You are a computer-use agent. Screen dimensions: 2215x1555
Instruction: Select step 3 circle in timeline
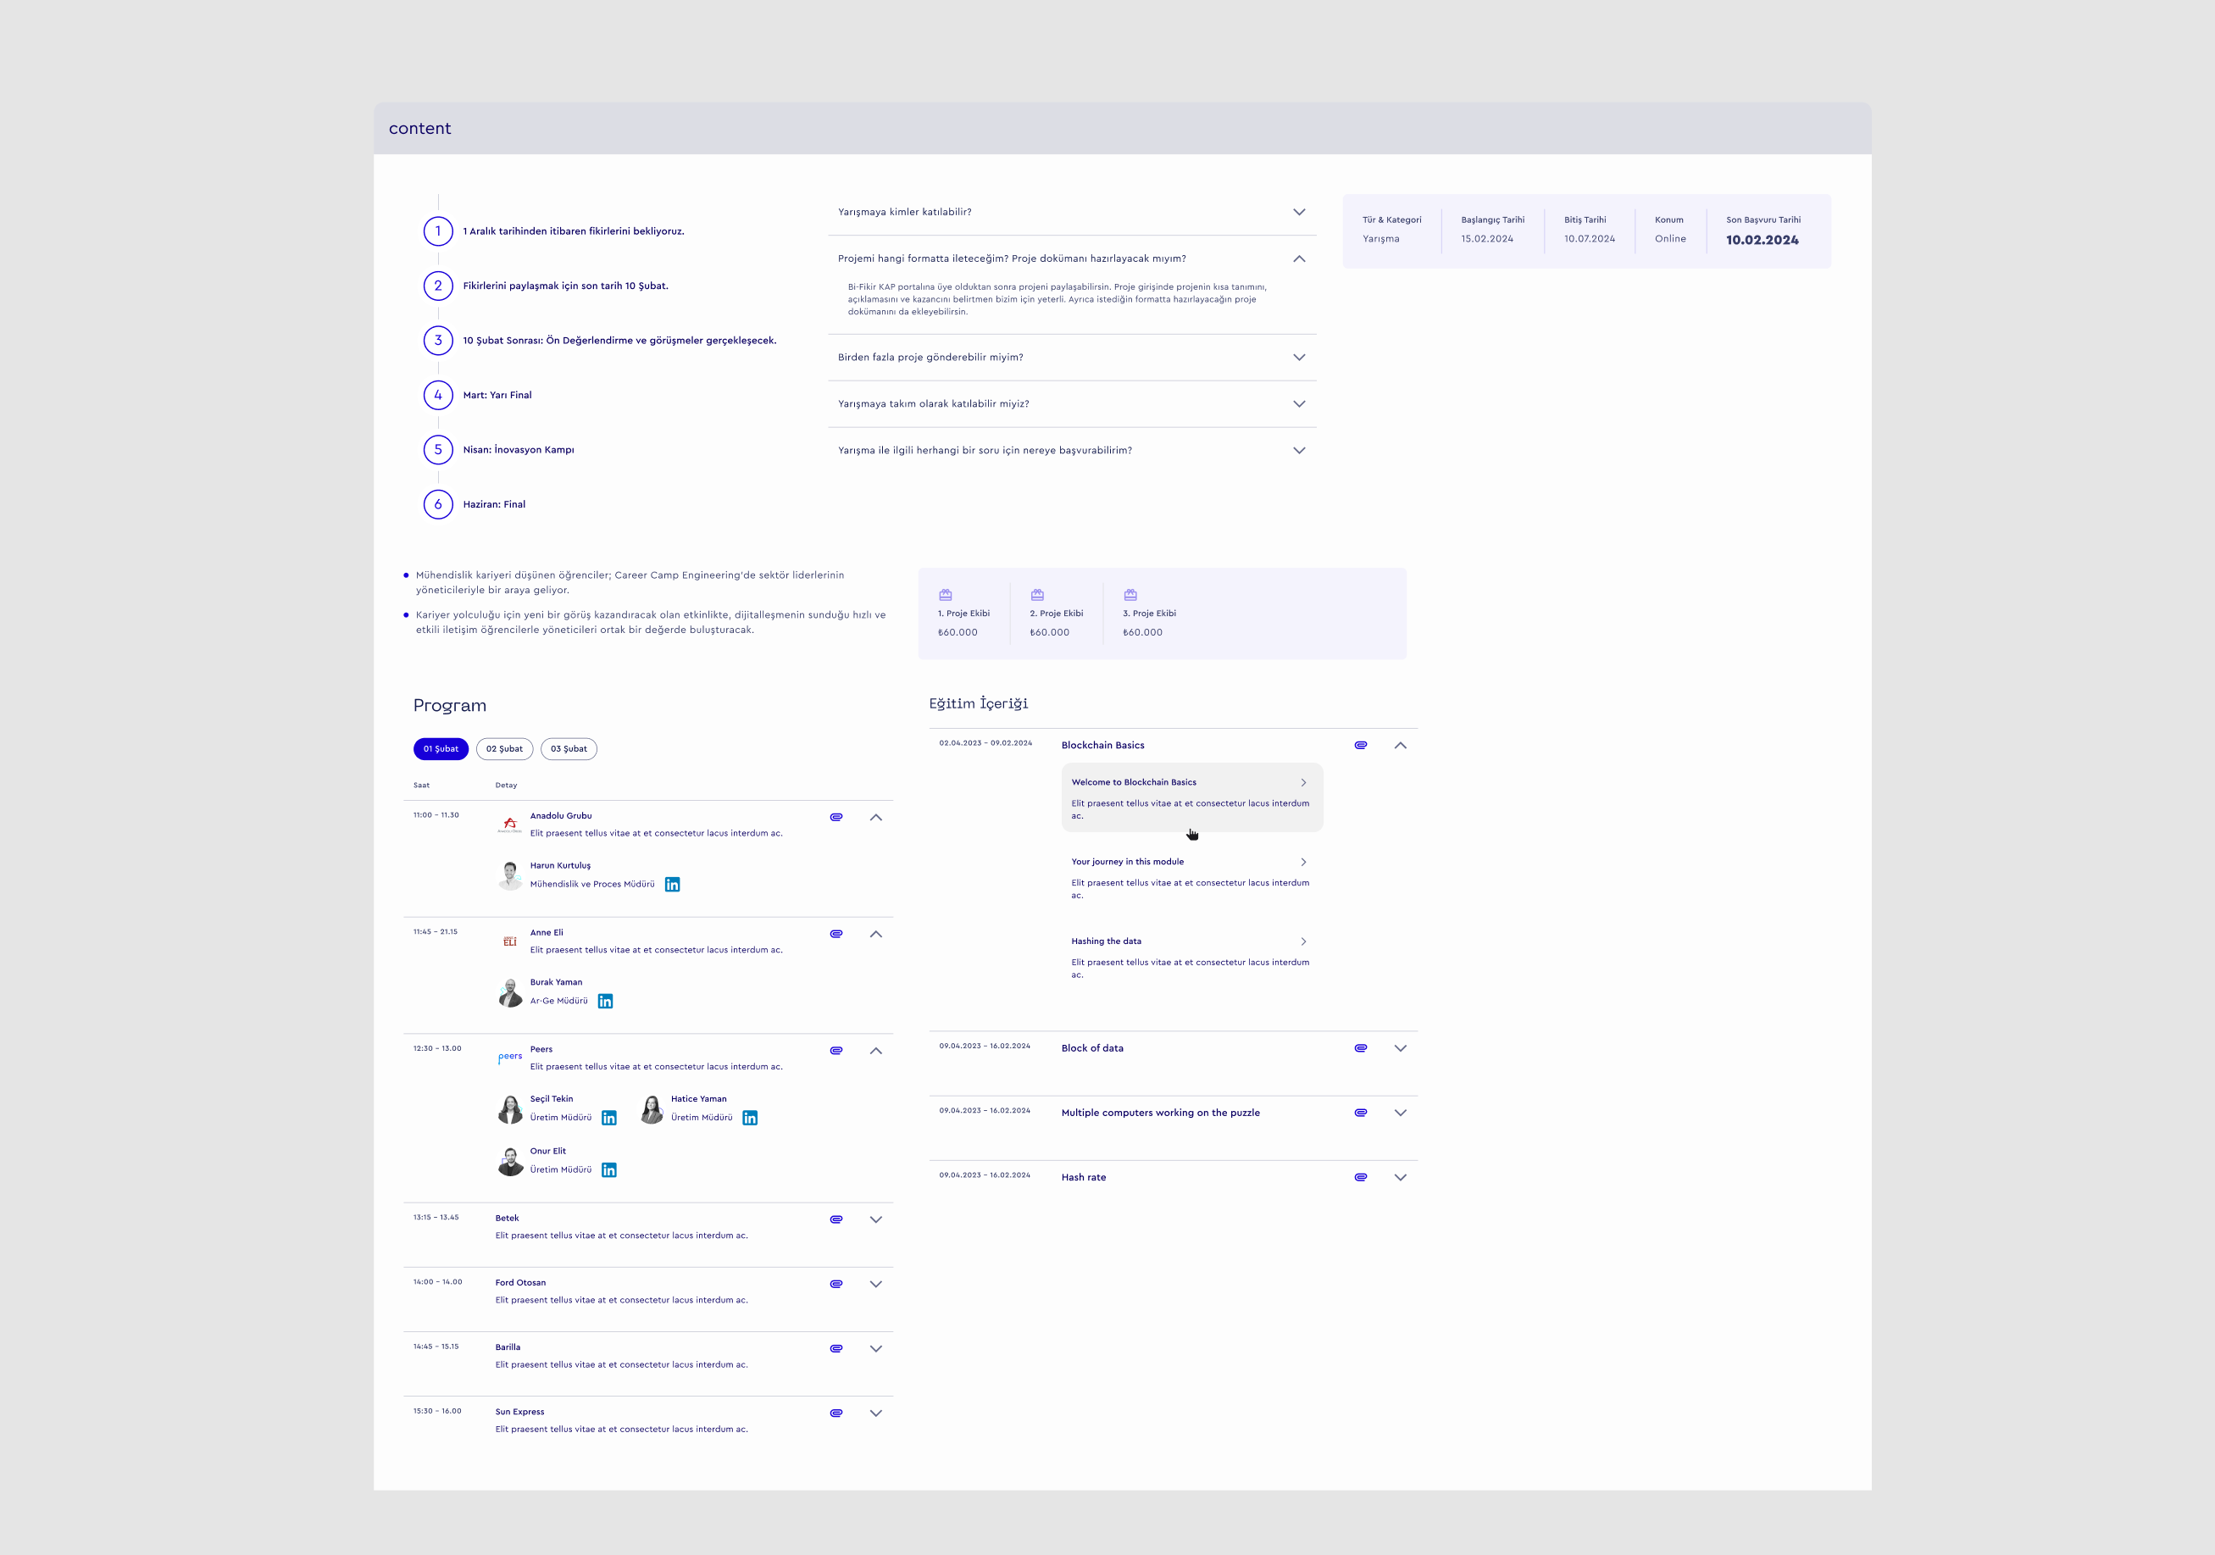tap(438, 341)
